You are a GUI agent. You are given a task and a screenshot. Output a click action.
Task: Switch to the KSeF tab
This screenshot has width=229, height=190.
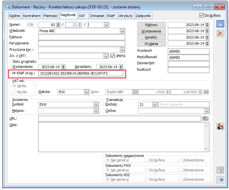[x=111, y=16]
